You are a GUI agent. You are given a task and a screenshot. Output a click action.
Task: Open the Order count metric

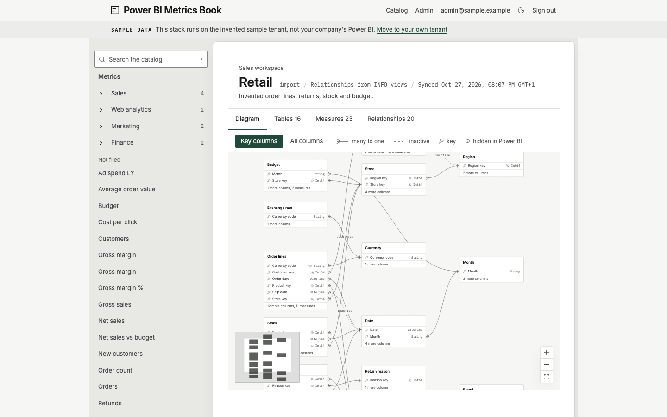coord(115,370)
